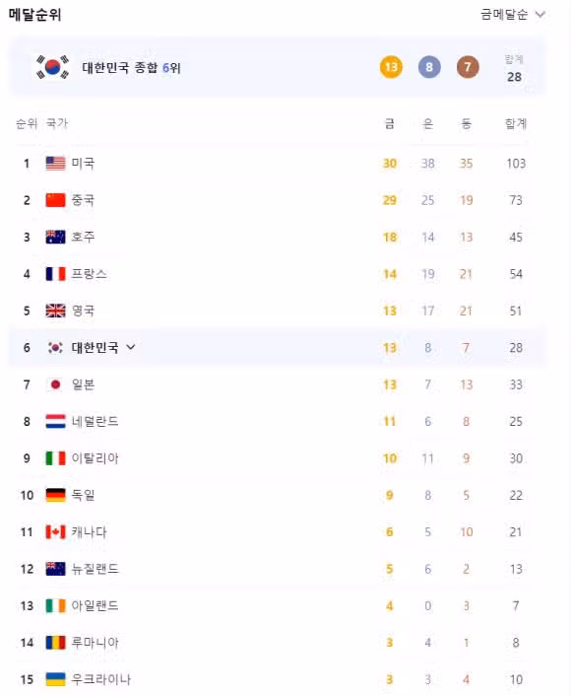Image resolution: width=571 pixels, height=696 pixels.
Task: Click the 대한민국 종합 6위 summary text
Action: pos(131,67)
